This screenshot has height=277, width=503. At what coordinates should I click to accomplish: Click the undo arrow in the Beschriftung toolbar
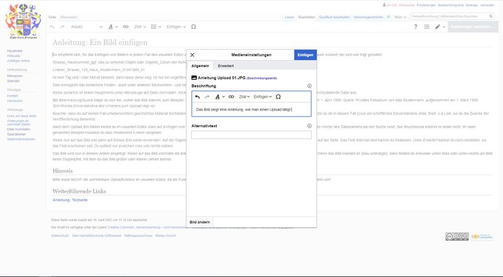(x=197, y=97)
